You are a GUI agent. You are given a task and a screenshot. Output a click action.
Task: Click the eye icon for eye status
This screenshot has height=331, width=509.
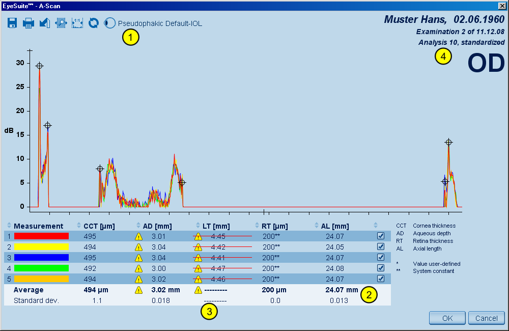click(x=109, y=23)
